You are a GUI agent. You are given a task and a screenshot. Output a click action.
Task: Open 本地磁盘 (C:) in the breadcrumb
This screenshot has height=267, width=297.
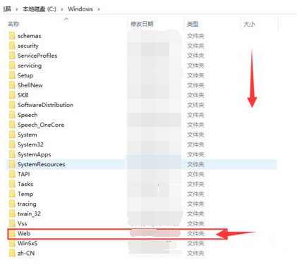coord(40,9)
